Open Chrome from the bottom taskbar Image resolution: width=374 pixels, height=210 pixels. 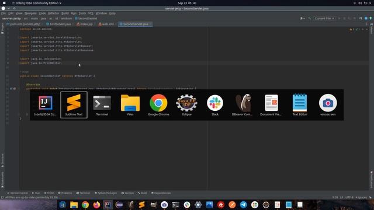(85, 205)
